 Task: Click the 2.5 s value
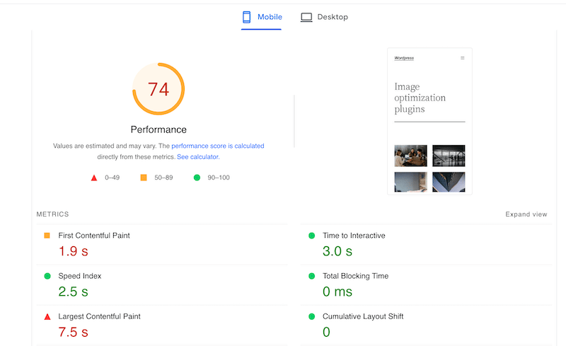[x=74, y=292]
